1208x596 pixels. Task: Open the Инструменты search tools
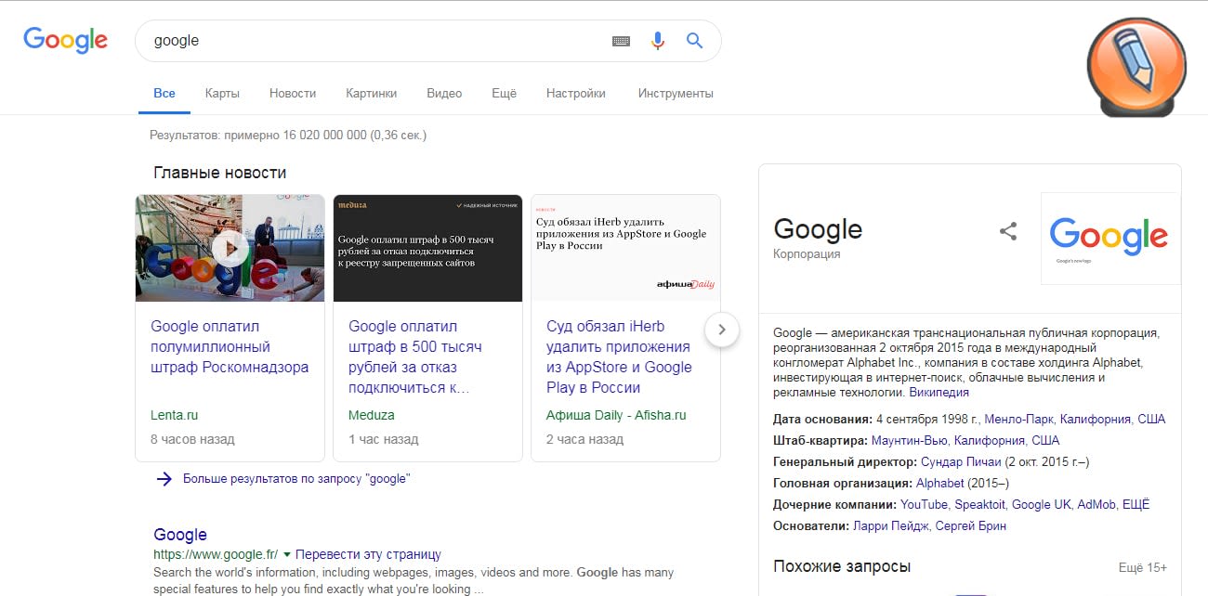pyautogui.click(x=676, y=93)
